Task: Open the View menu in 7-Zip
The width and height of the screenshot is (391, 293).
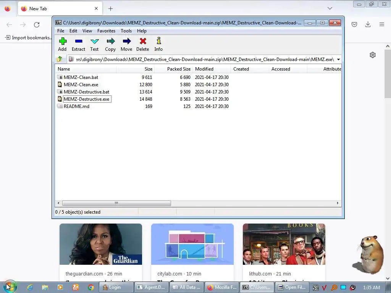Action: click(87, 31)
